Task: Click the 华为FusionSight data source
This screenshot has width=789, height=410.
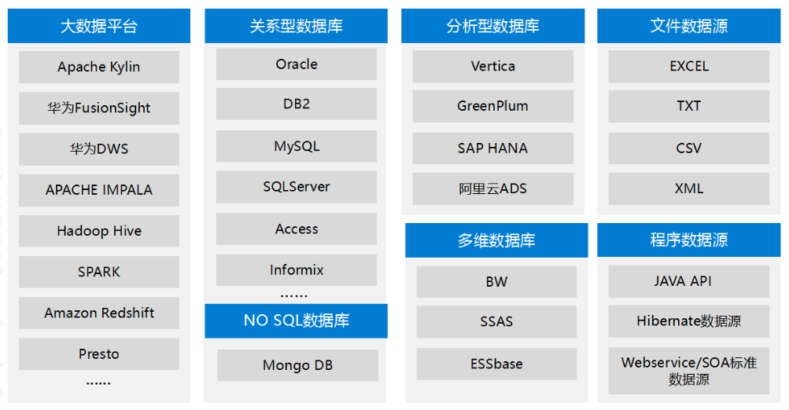Action: [x=98, y=108]
